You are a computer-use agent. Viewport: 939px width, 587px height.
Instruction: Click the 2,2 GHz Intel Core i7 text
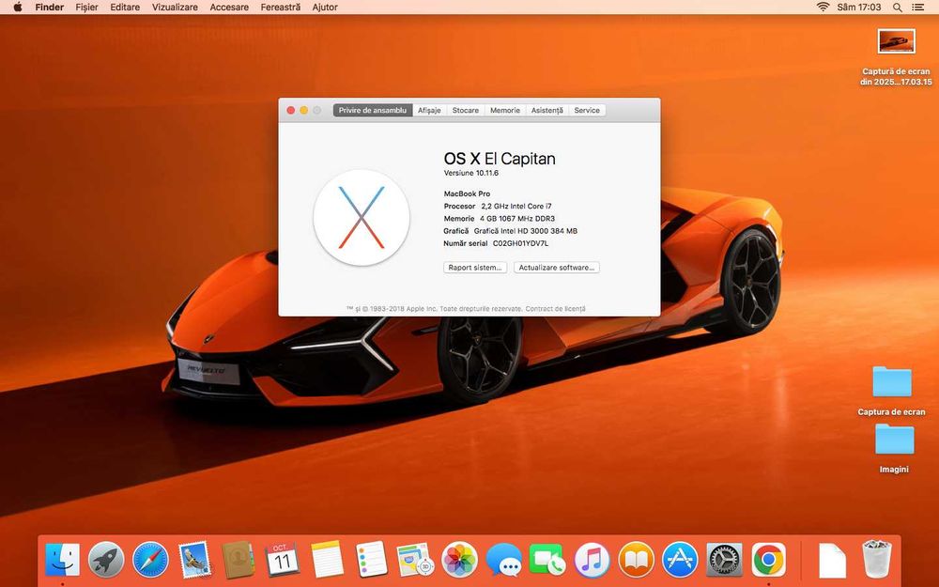point(516,206)
